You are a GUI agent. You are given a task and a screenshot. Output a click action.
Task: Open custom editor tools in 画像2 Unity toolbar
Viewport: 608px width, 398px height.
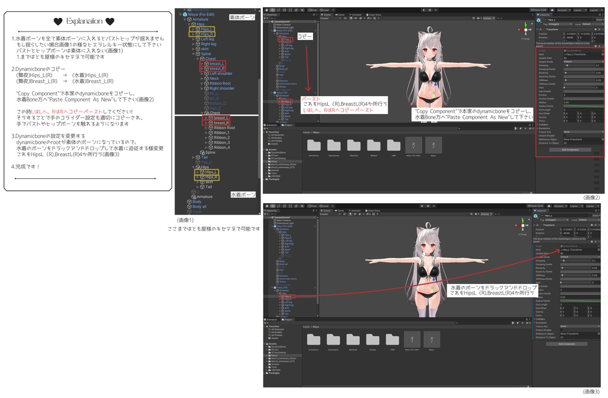point(302,10)
